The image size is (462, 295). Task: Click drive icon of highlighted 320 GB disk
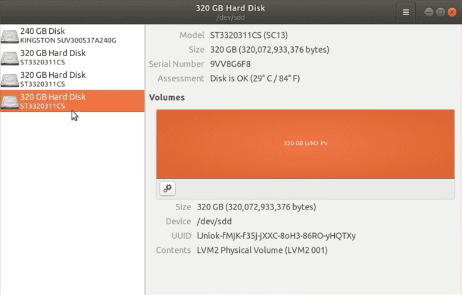(9, 101)
